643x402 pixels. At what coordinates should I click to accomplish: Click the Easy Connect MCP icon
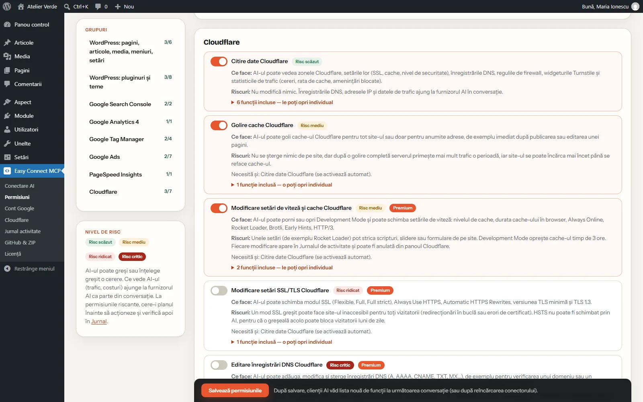[7, 171]
